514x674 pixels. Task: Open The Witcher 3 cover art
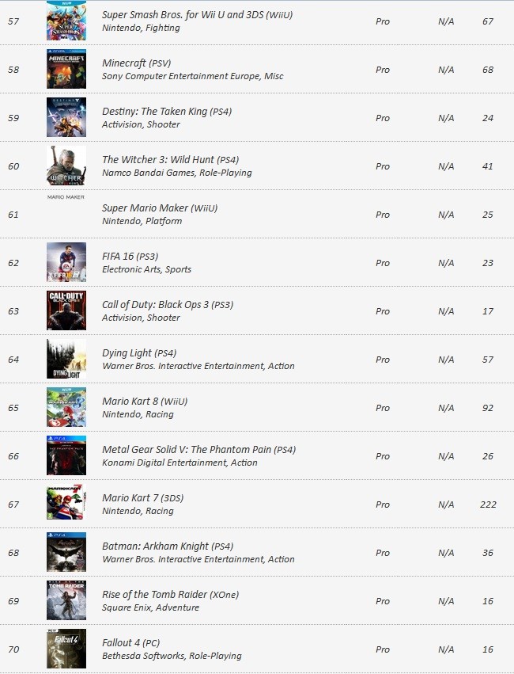point(66,166)
